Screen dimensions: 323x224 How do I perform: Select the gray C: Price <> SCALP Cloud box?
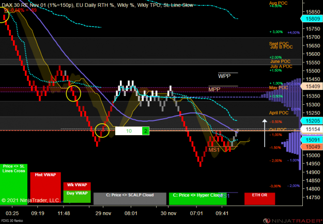coord(130,199)
